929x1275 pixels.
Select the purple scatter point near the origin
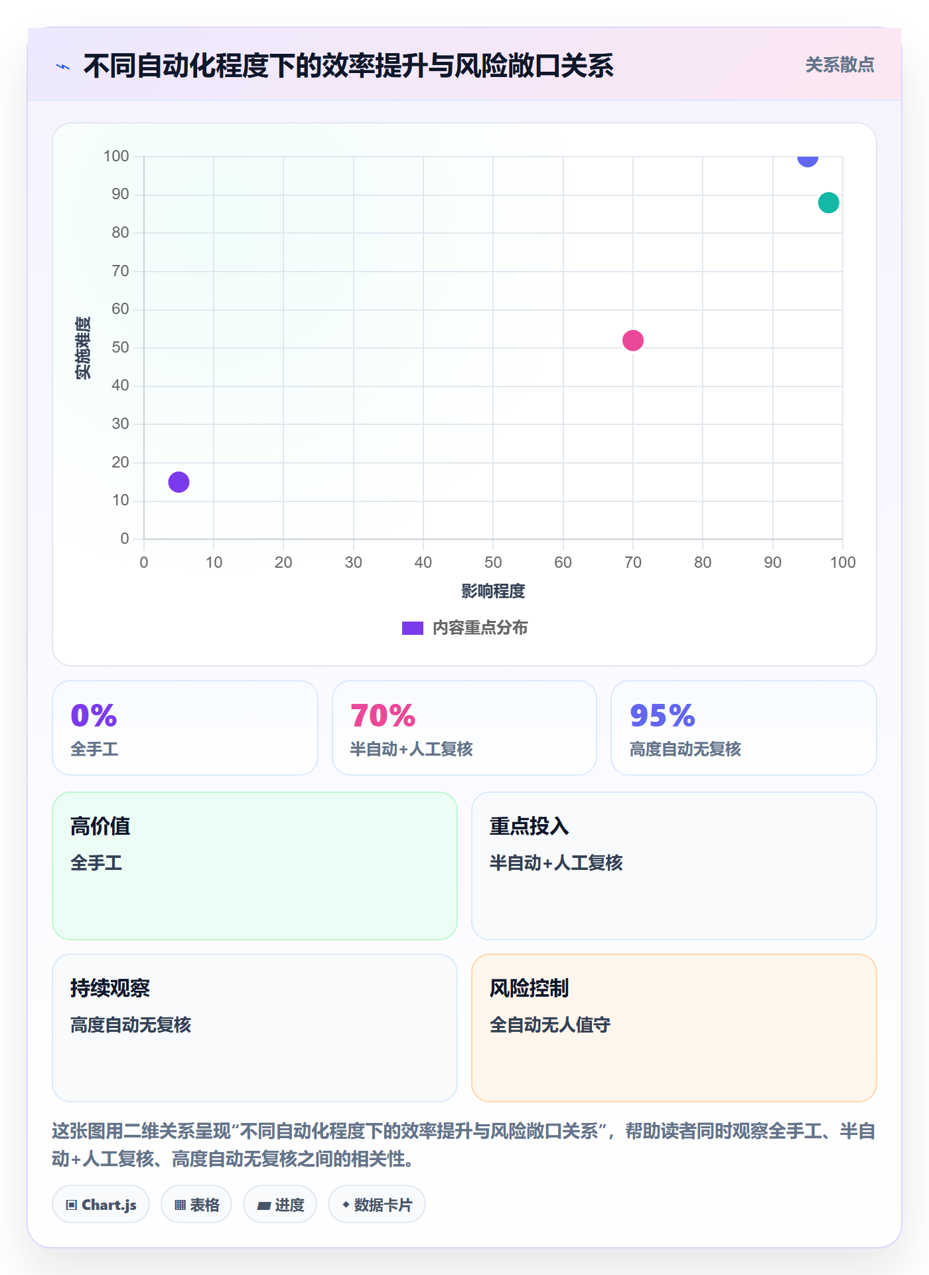pyautogui.click(x=179, y=481)
